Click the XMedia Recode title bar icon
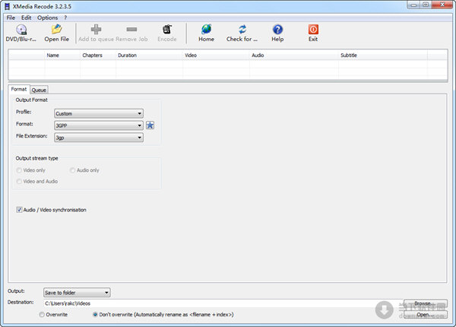This screenshot has width=456, height=327. coord(8,6)
